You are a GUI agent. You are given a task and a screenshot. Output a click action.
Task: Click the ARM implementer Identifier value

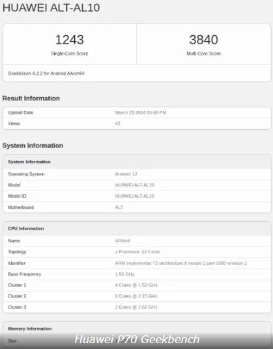[180, 263]
